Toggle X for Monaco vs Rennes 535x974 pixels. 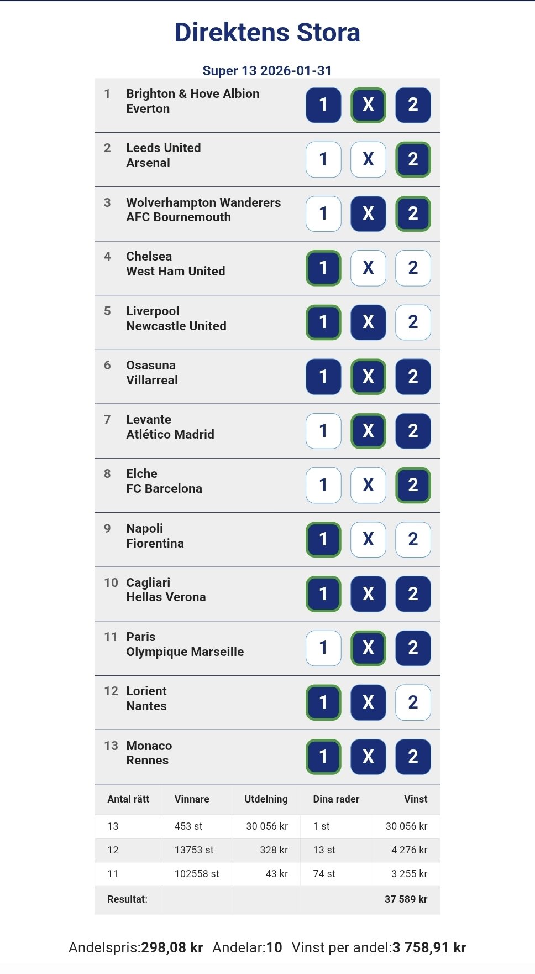[x=368, y=757]
